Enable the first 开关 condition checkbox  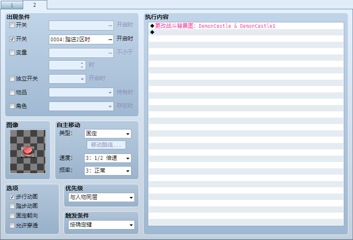pyautogui.click(x=12, y=25)
